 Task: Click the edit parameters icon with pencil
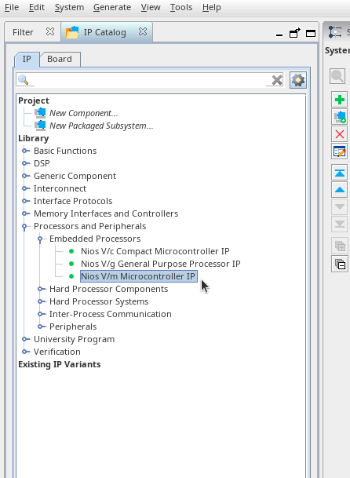point(339,151)
